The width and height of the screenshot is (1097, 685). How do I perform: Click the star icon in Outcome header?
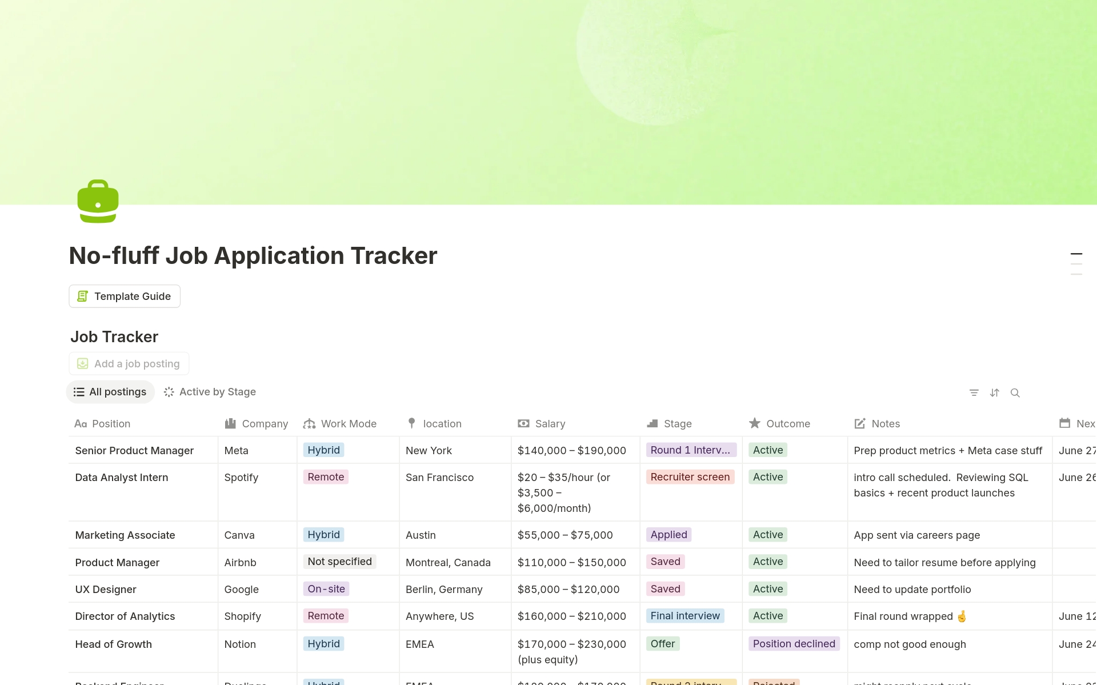click(x=755, y=423)
